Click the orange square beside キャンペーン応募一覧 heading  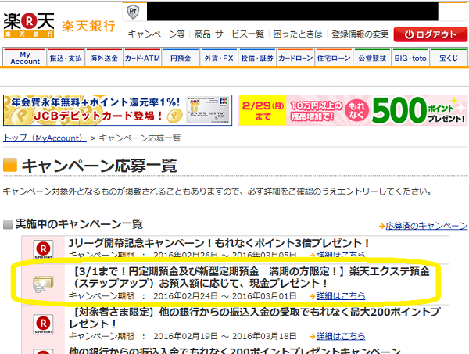point(10,165)
